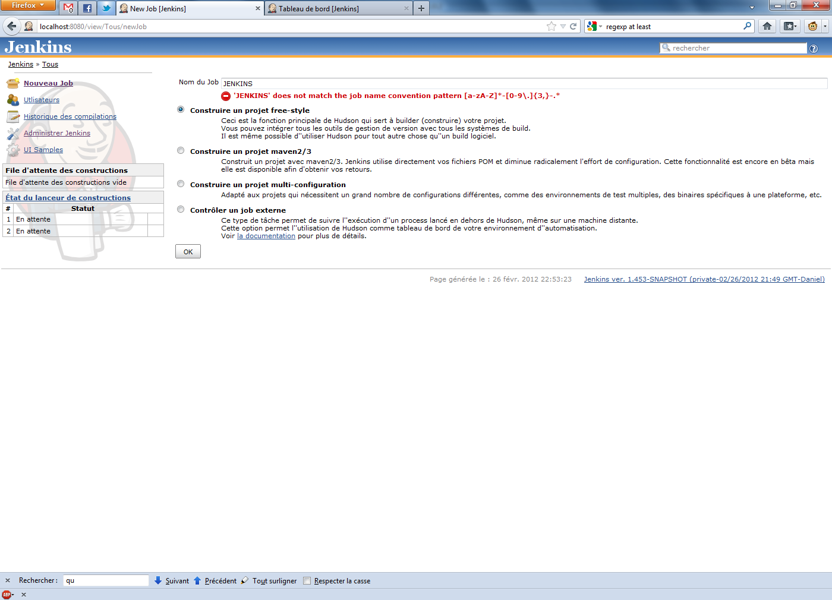The height and width of the screenshot is (600, 832).
Task: Open the Utilisateurs link
Action: 42,100
